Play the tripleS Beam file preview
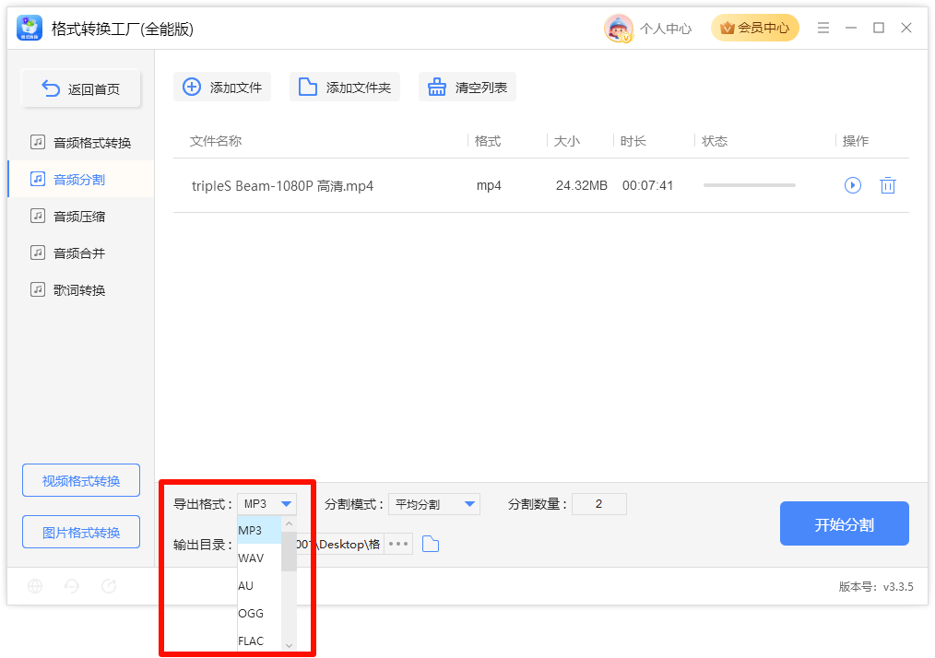This screenshot has width=935, height=658. [x=853, y=185]
